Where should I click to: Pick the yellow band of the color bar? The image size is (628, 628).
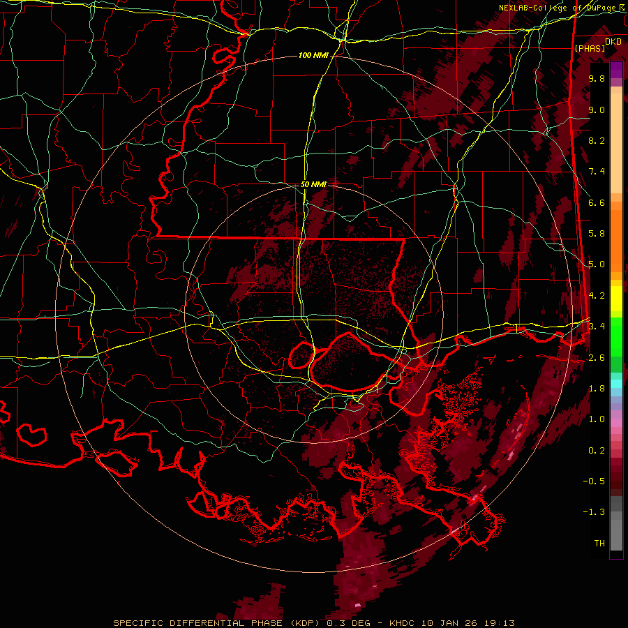(616, 299)
